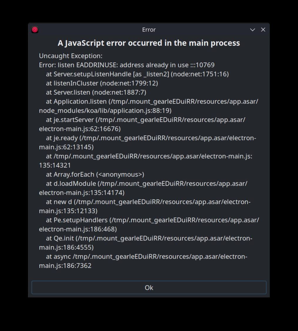
Task: Click the d.loadModule stack trace line
Action: click(x=147, y=184)
